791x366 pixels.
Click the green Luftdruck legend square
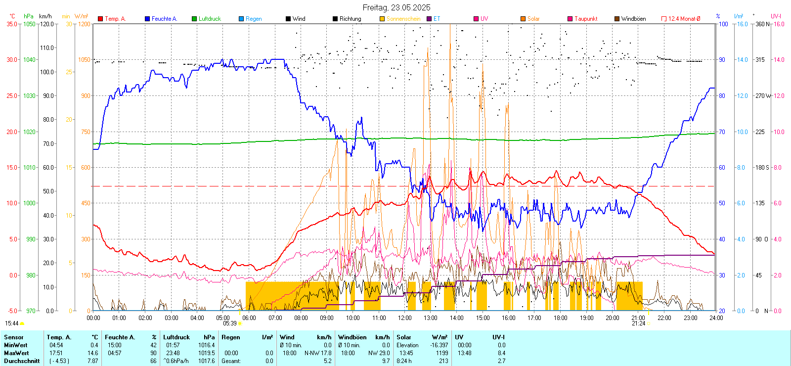coord(194,19)
